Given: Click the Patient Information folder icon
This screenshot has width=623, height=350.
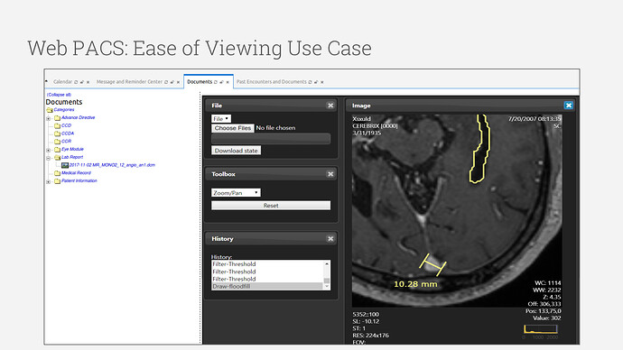Looking at the screenshot, I should pyautogui.click(x=57, y=181).
